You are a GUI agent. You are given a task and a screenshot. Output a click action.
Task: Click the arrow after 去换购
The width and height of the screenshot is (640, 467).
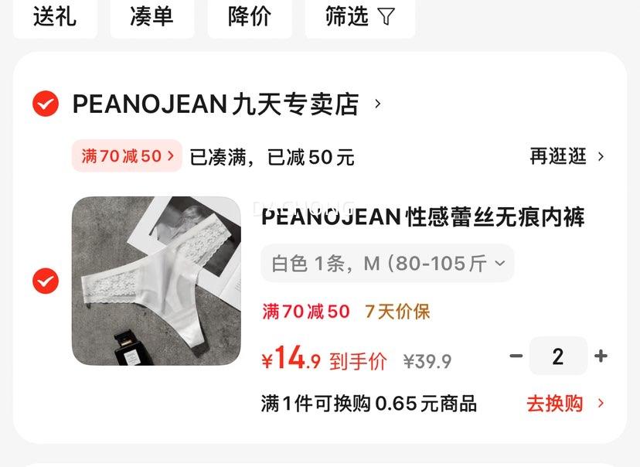point(601,404)
